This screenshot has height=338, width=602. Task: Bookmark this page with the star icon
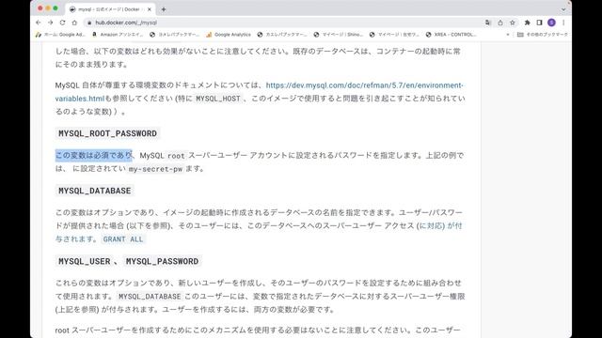[512, 23]
